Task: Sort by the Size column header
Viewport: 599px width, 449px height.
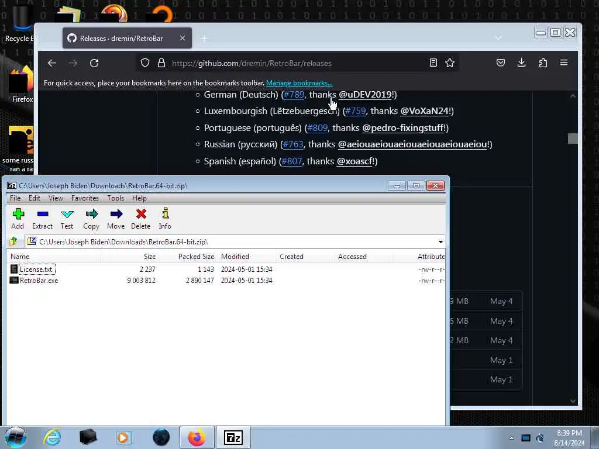Action: (130, 257)
